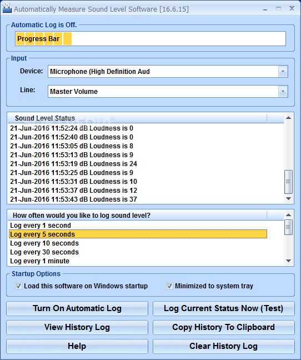Image resolution: width=301 pixels, height=360 pixels.
Task: Select entry 11:53:13 dB Loudness is 9
Action: tap(138, 155)
